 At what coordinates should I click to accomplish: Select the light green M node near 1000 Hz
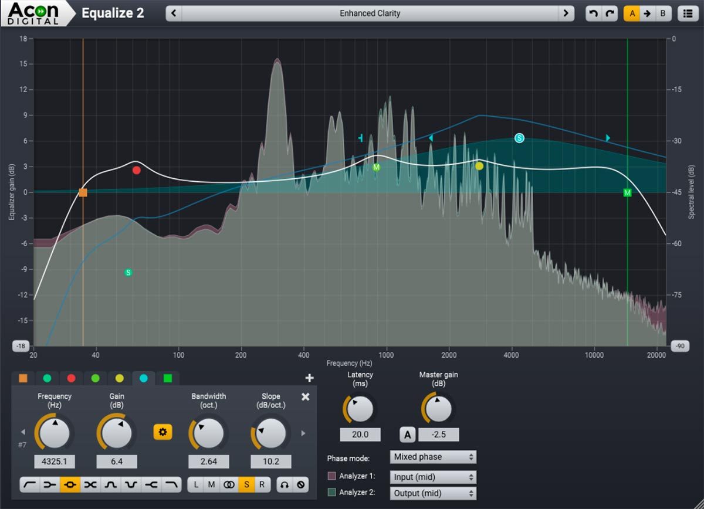tap(377, 167)
